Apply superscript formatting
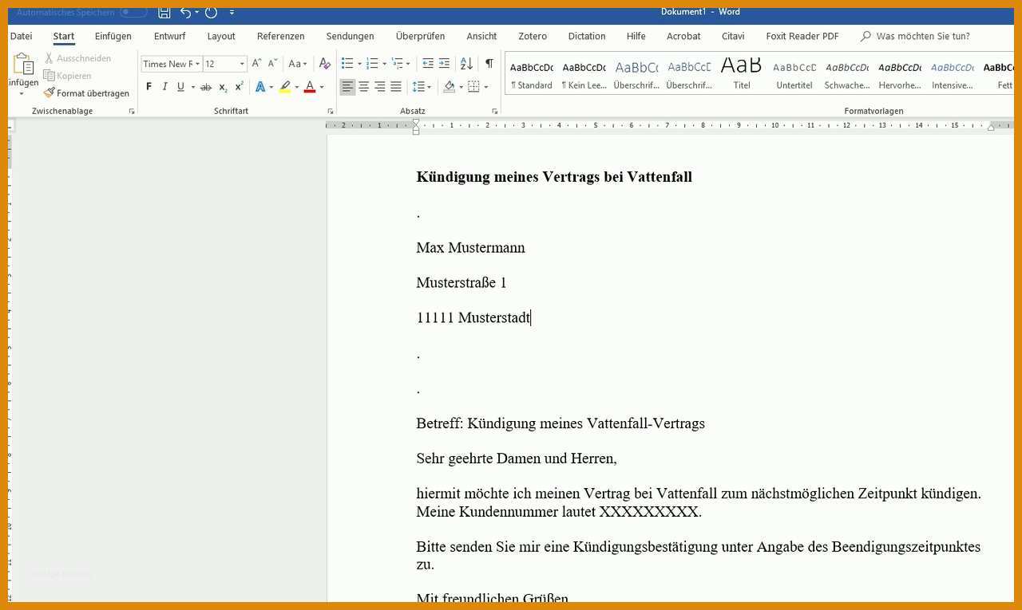Screen dimensions: 1022x610 pyautogui.click(x=239, y=87)
